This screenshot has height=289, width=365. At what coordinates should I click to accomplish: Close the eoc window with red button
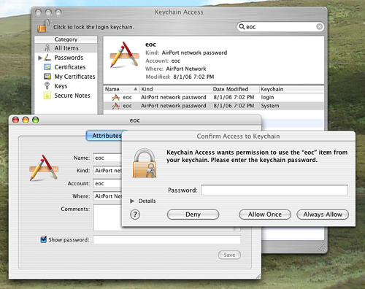(15, 120)
